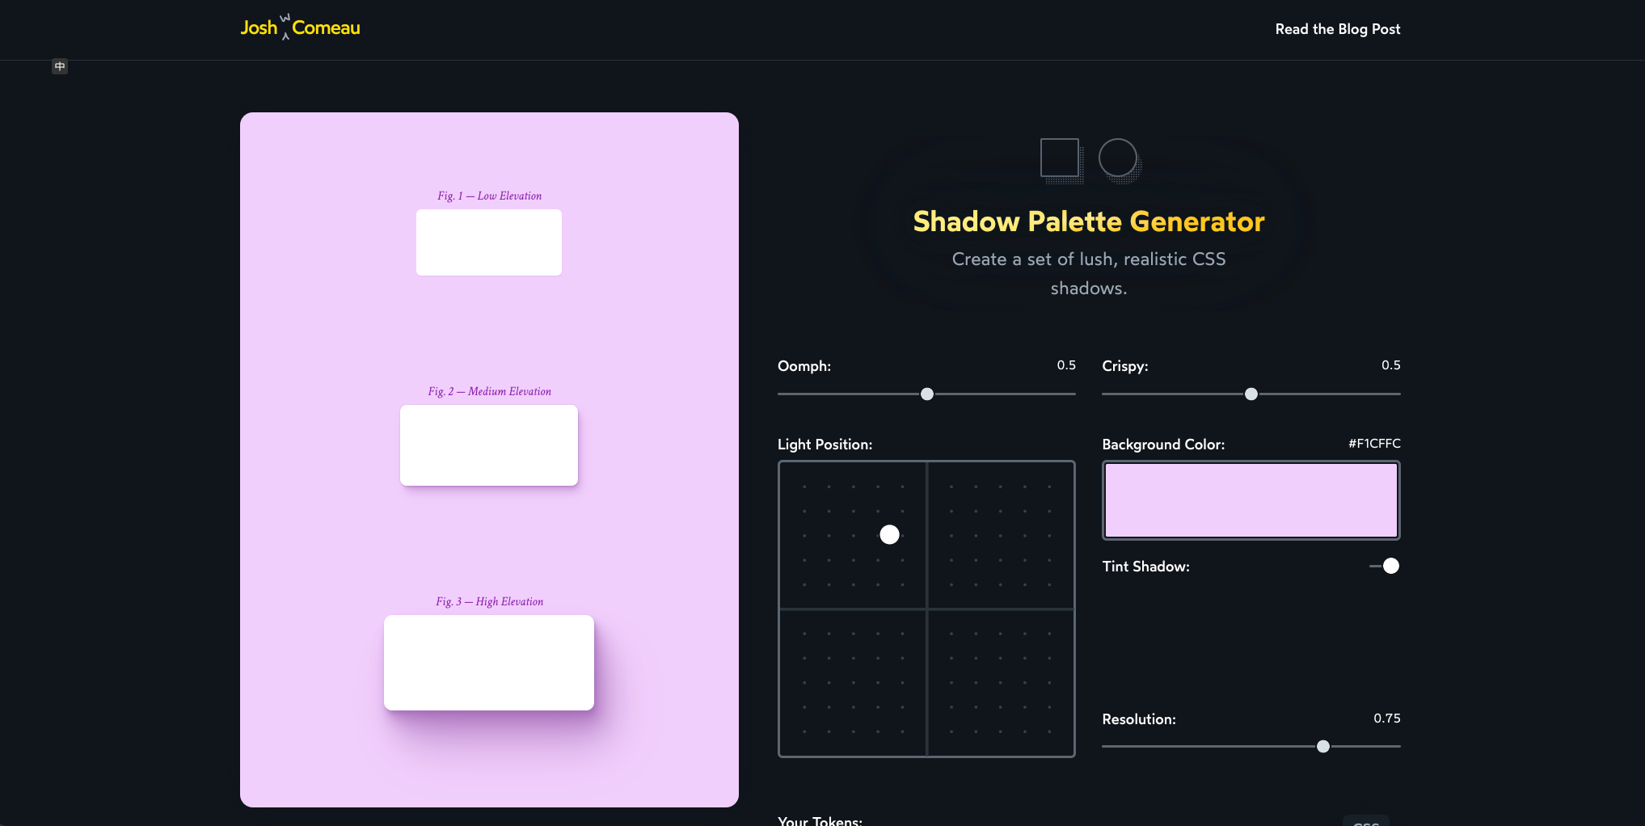Image resolution: width=1645 pixels, height=826 pixels.
Task: Click the white light position handle
Action: (889, 534)
